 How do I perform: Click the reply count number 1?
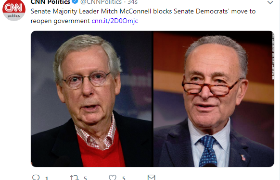tap(47, 178)
